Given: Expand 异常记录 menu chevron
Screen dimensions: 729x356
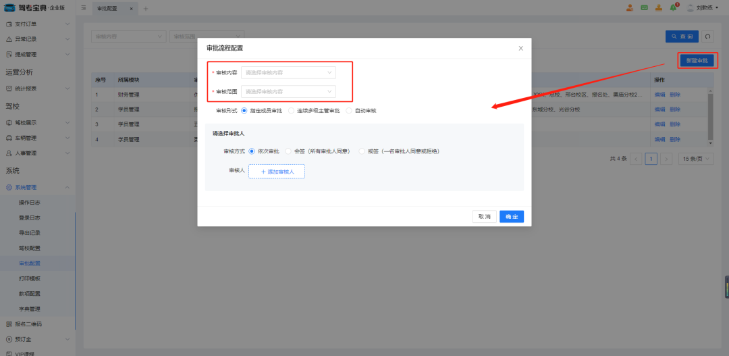Looking at the screenshot, I should 67,39.
